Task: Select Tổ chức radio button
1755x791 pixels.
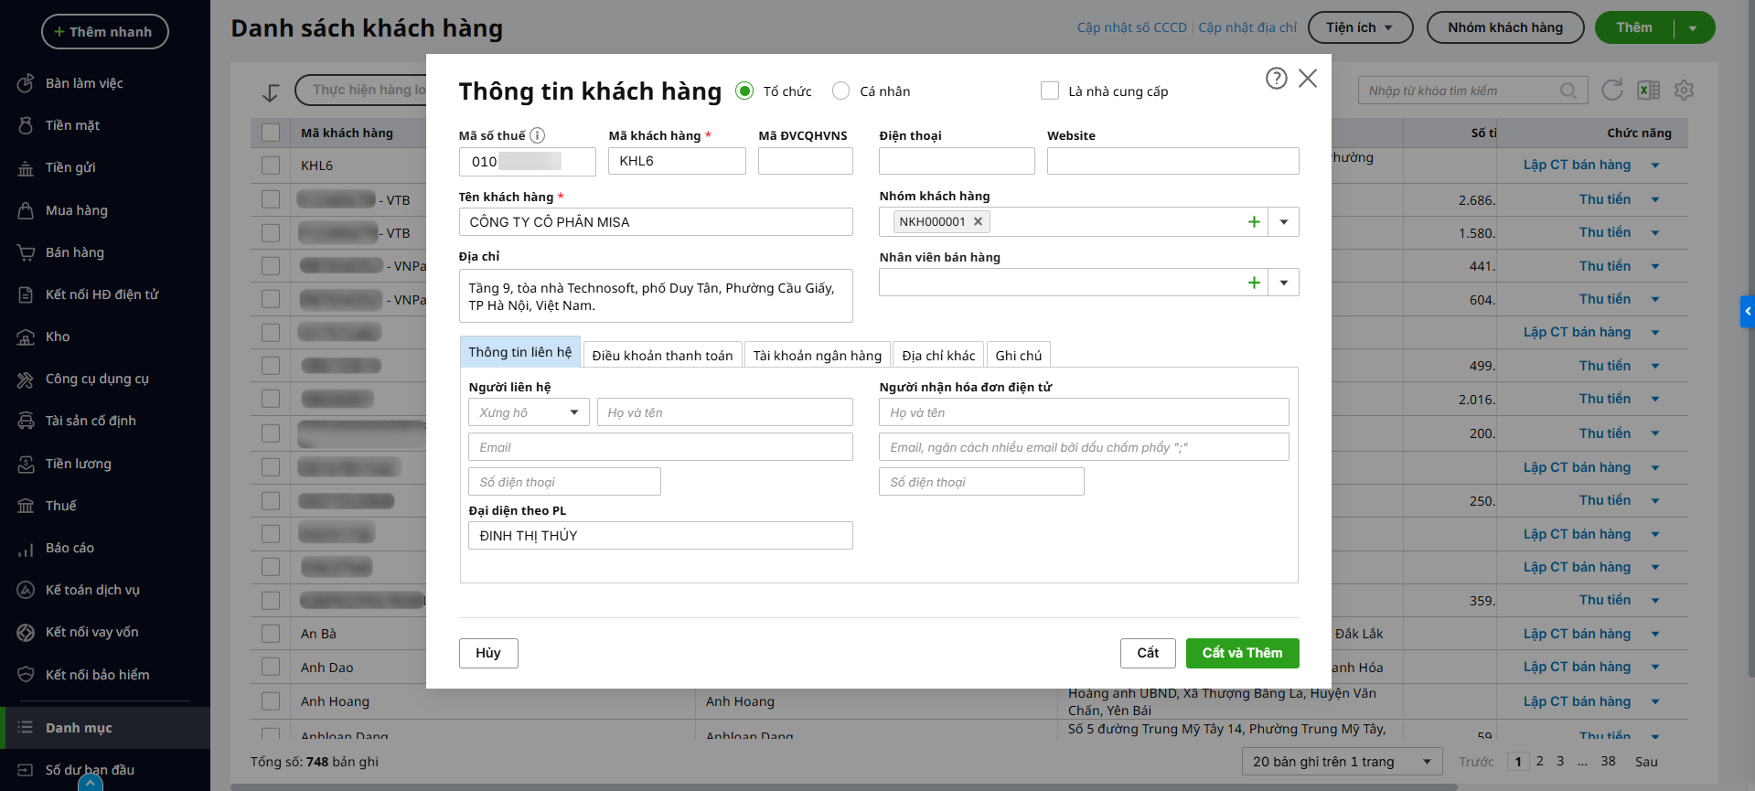Action: 744,91
